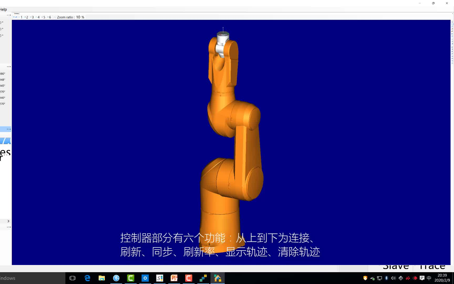Open the red Camtasia recorder taskbar icon
454x284 pixels.
point(188,278)
